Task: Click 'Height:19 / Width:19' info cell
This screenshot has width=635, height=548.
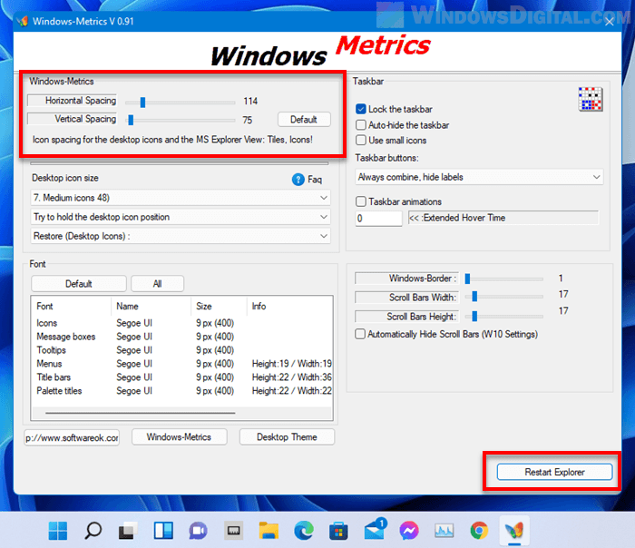Action: coord(291,364)
